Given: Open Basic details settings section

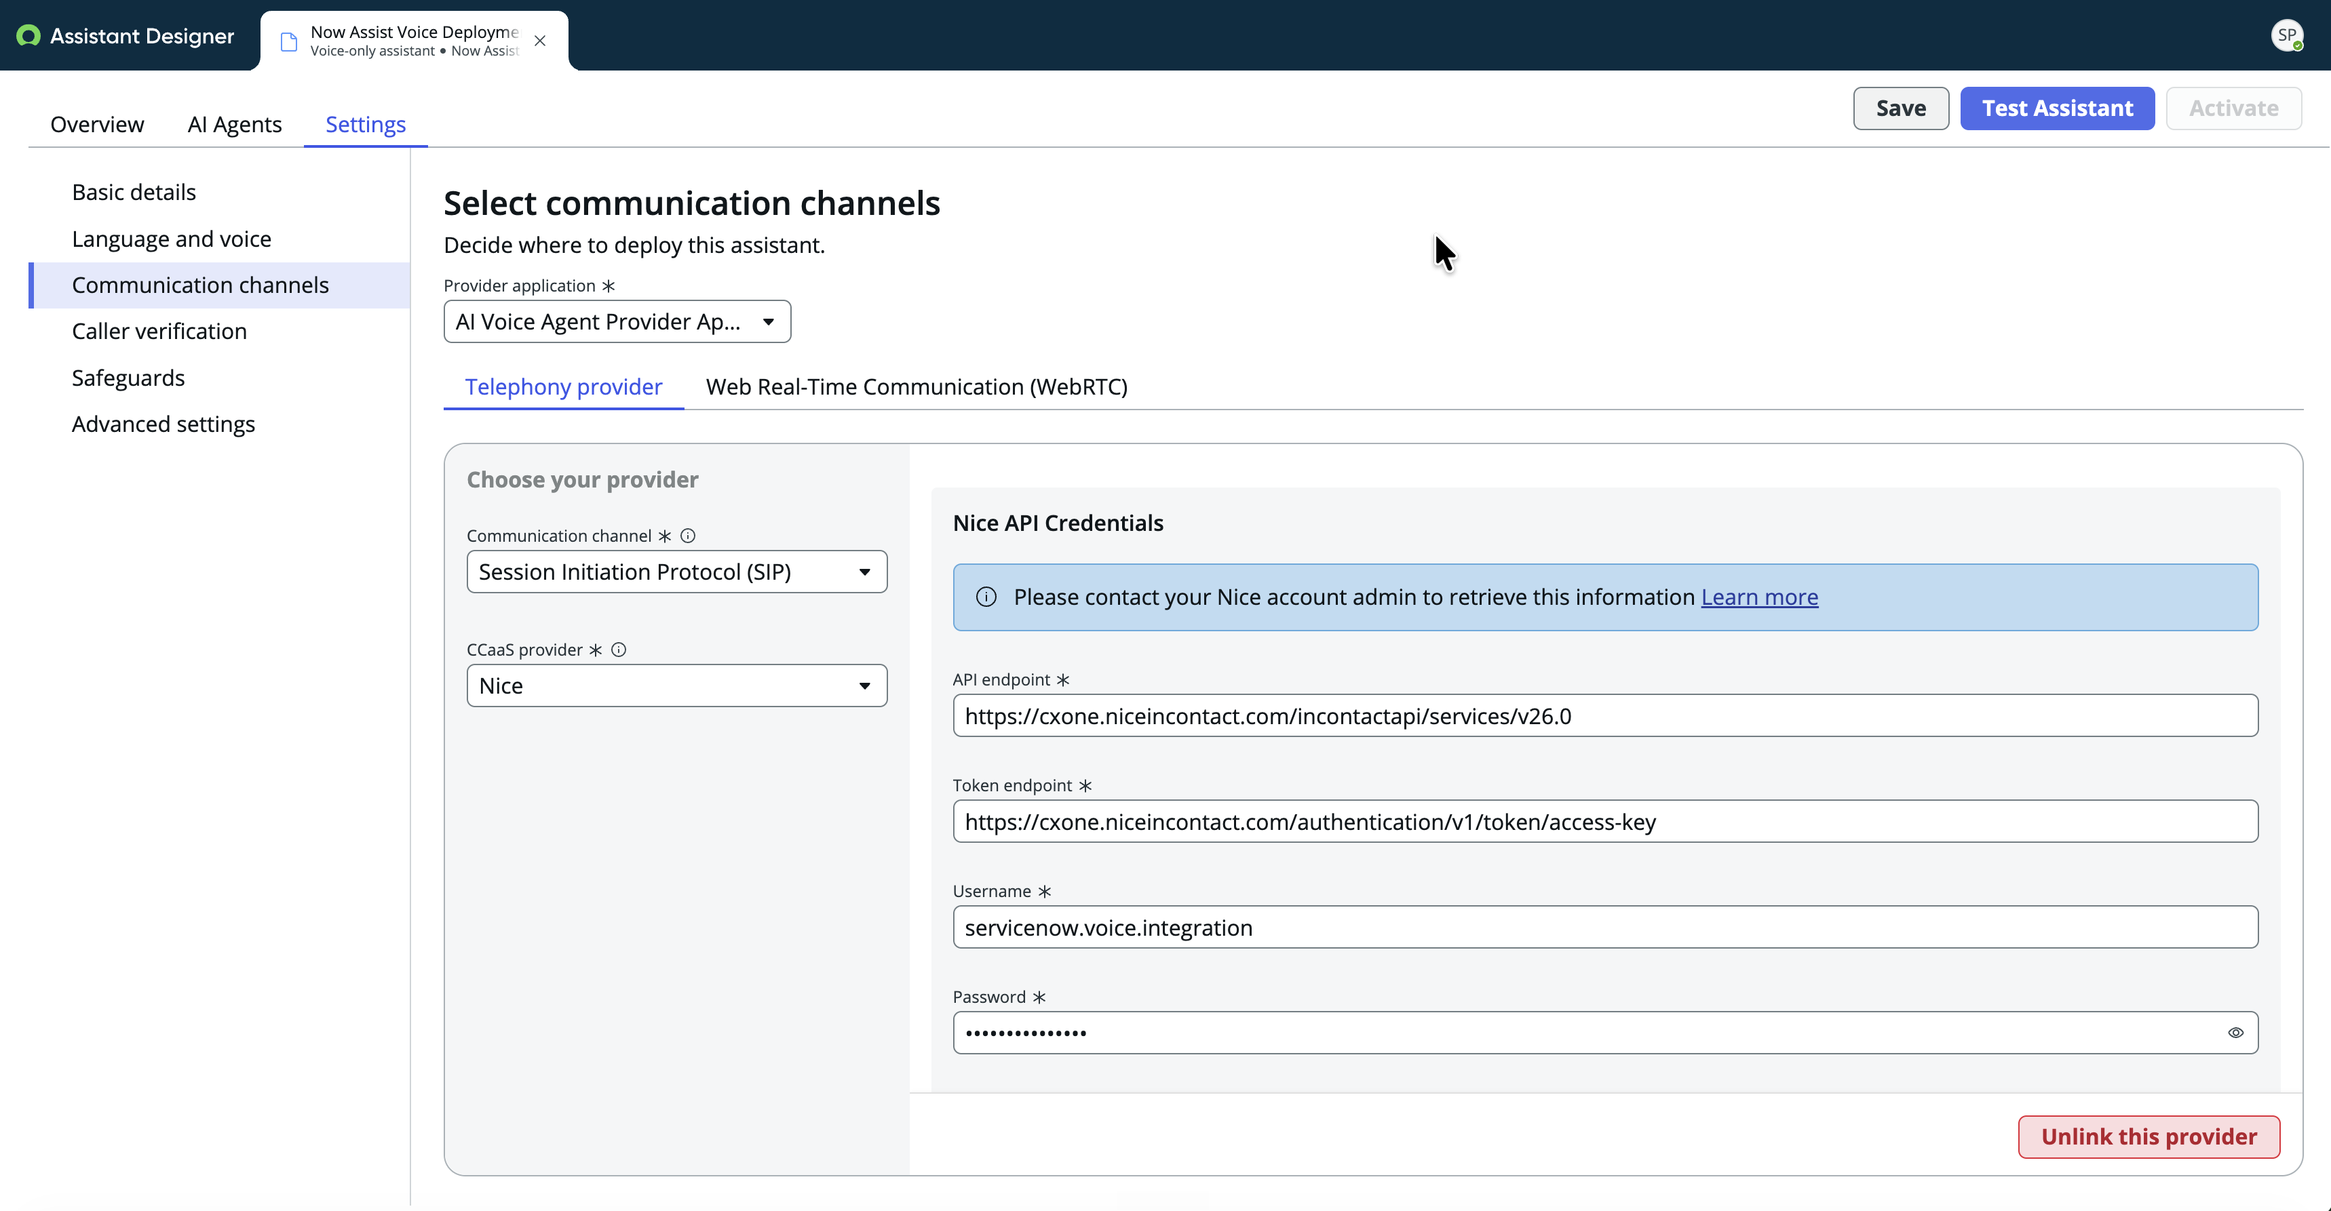Looking at the screenshot, I should [134, 192].
